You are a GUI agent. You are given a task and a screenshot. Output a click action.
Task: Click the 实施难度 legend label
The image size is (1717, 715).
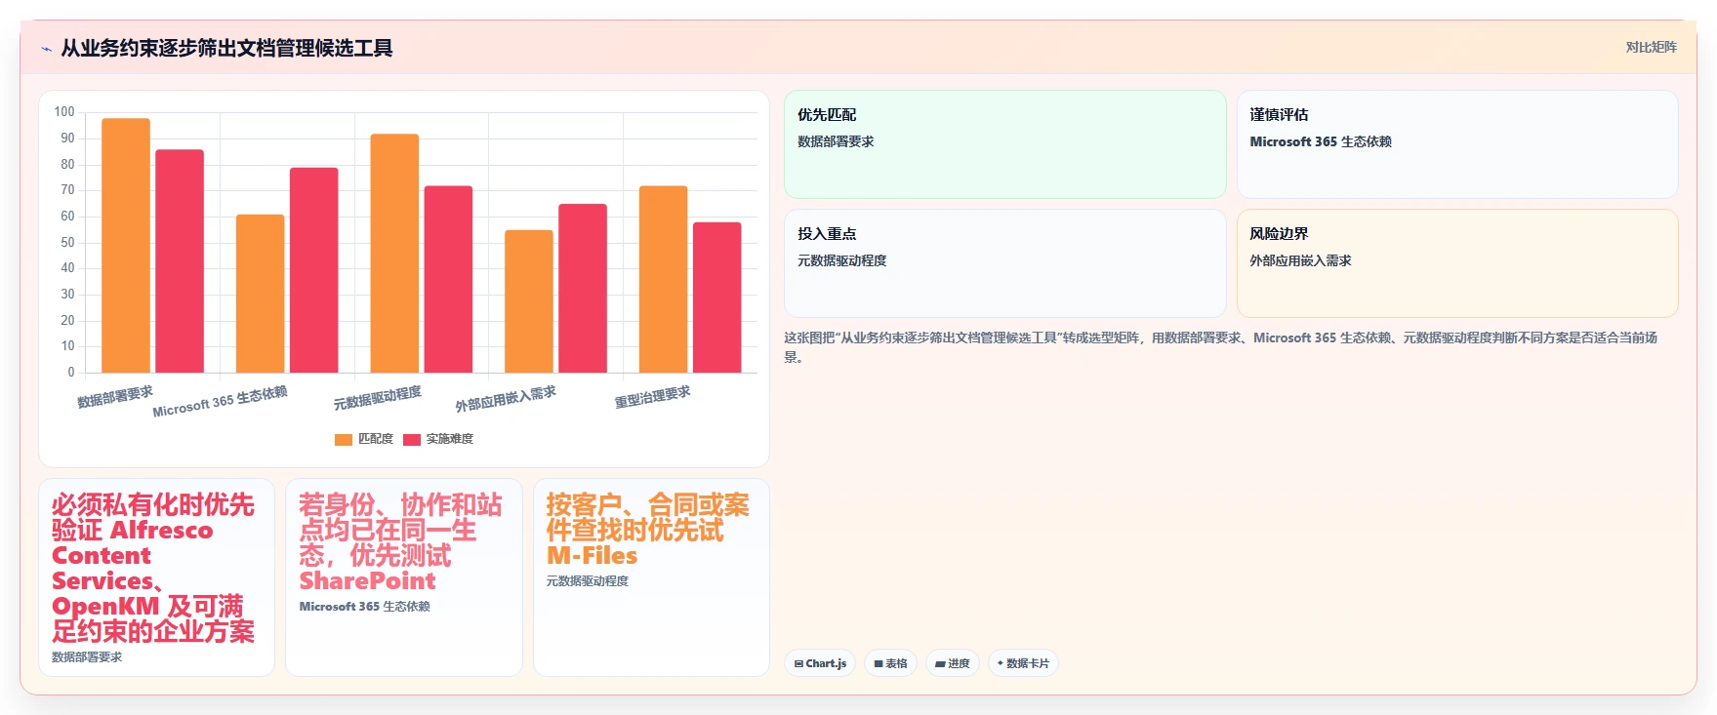click(449, 439)
